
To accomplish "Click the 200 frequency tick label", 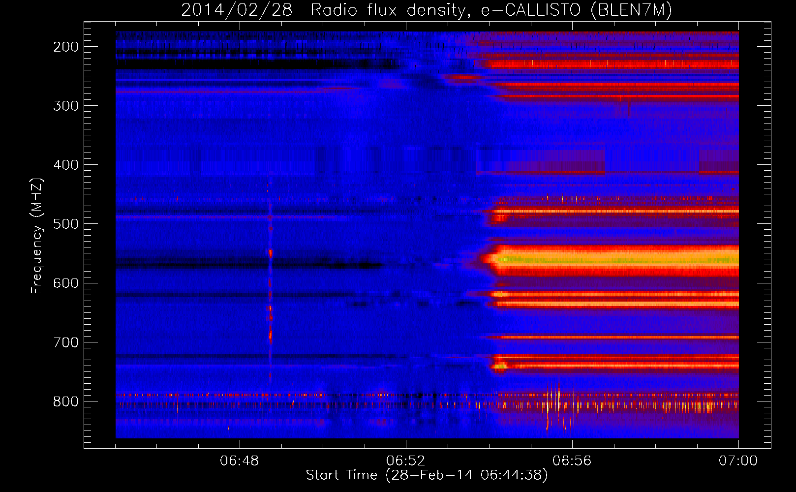I will coord(66,47).
